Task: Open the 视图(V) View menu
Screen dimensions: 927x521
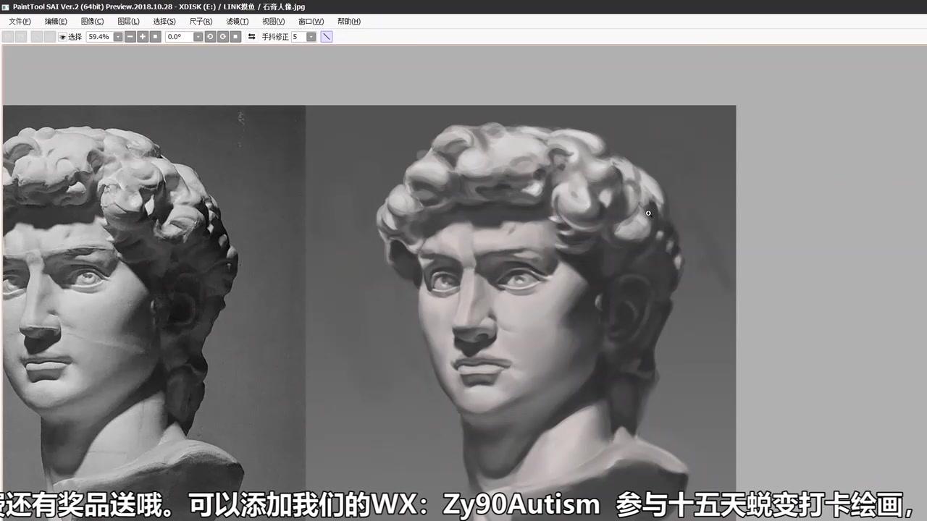Action: 273,21
